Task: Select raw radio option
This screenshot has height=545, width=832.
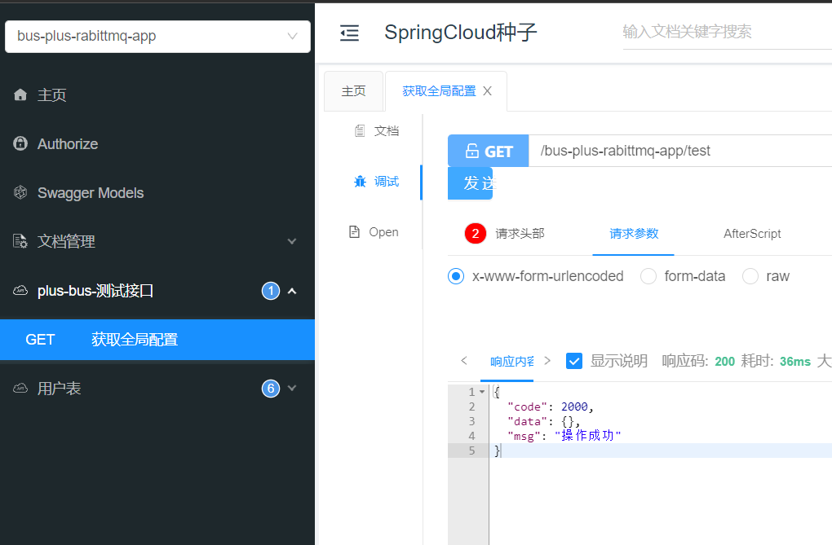Action: [750, 276]
